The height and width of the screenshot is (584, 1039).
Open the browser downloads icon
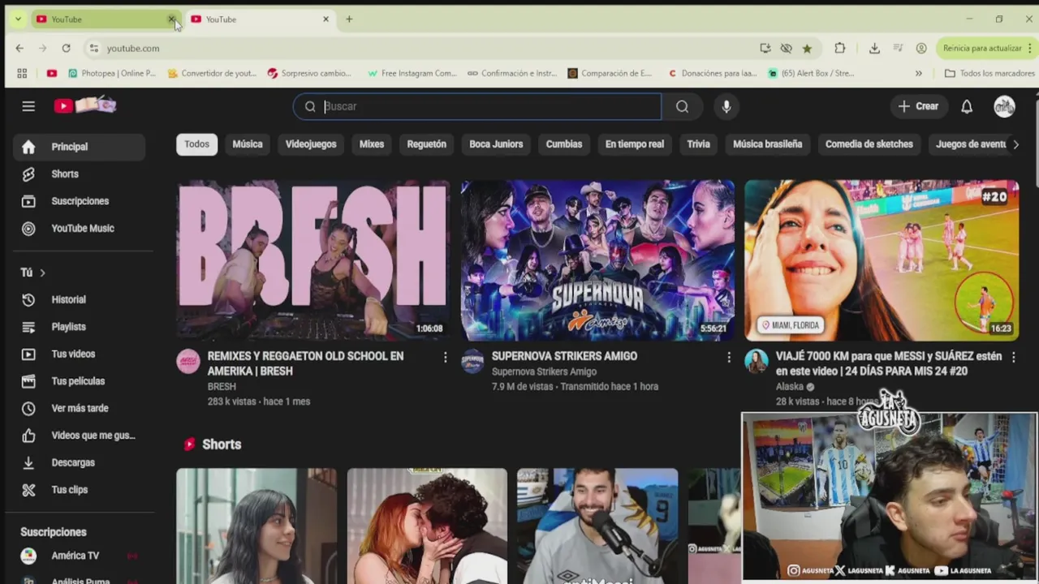[874, 48]
